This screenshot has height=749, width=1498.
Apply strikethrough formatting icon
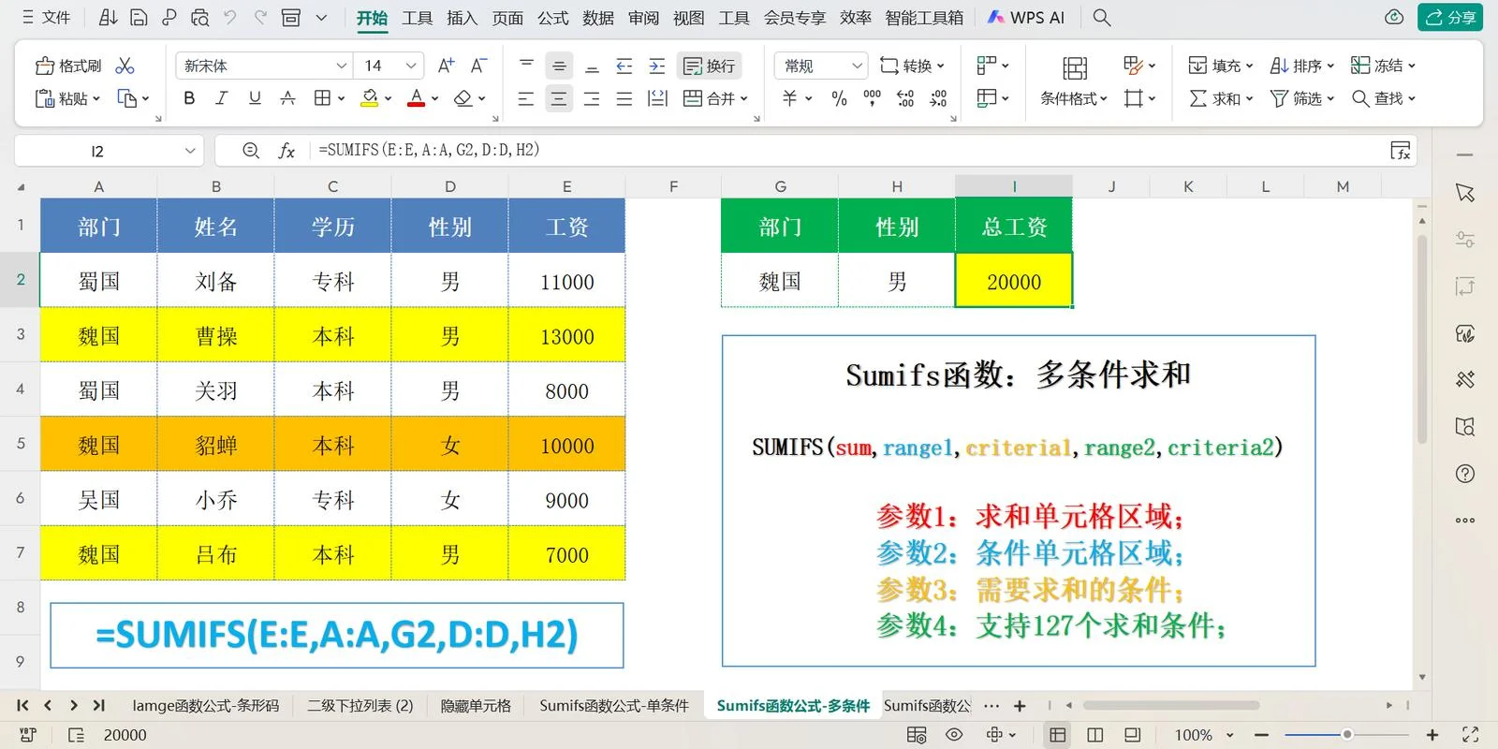287,98
